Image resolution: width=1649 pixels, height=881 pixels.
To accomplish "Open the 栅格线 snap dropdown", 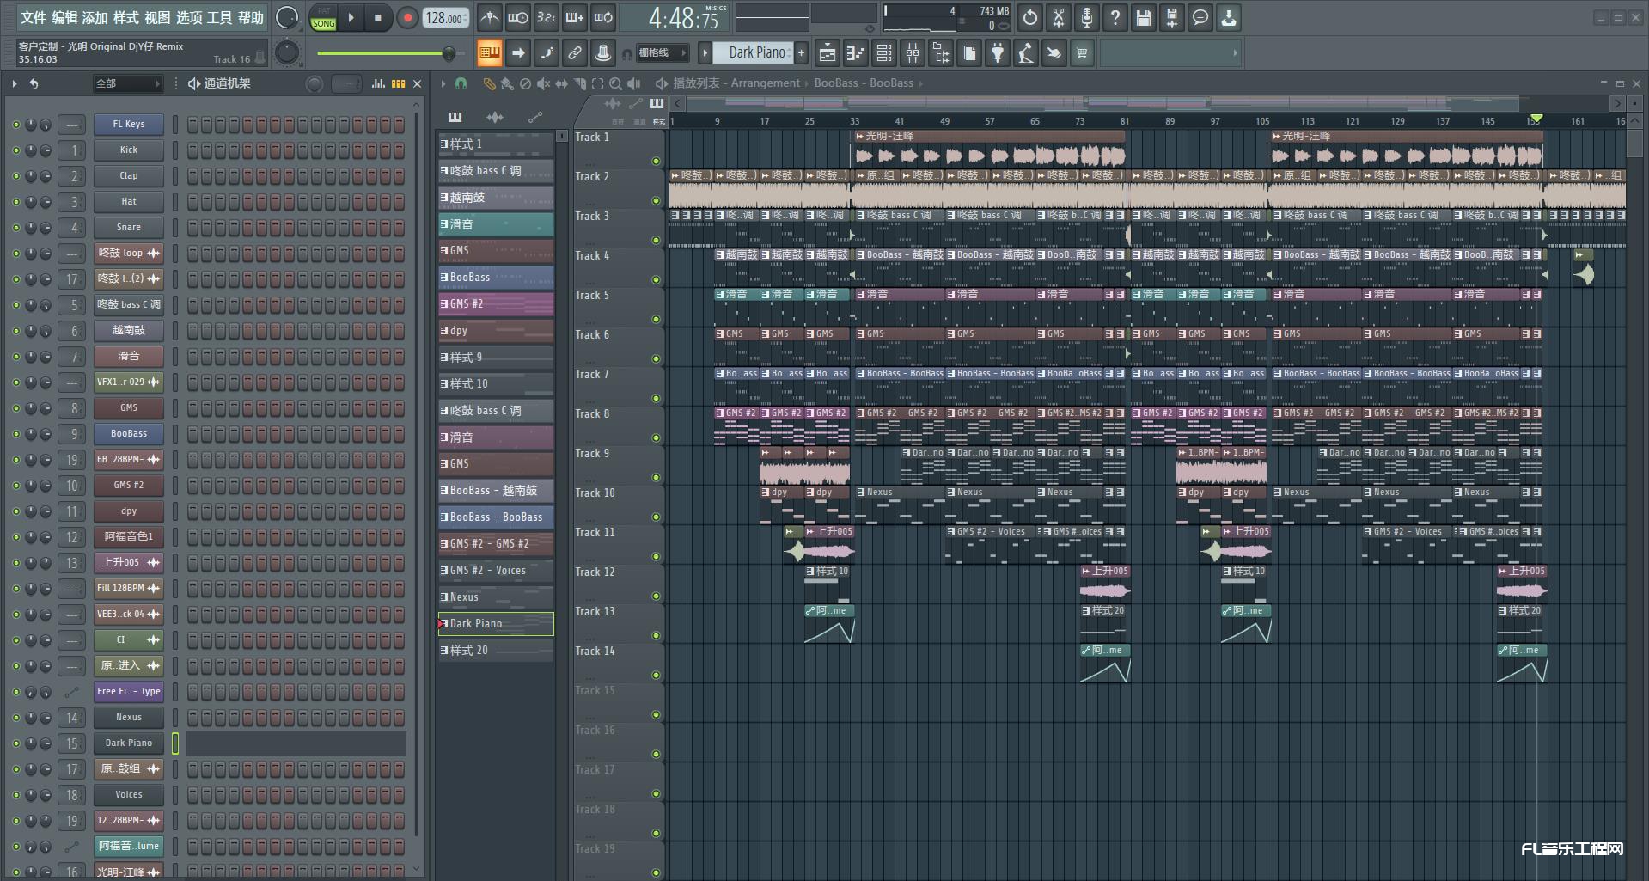I will point(662,53).
